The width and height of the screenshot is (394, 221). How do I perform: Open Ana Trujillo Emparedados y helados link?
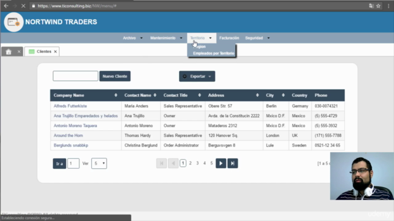(x=86, y=116)
